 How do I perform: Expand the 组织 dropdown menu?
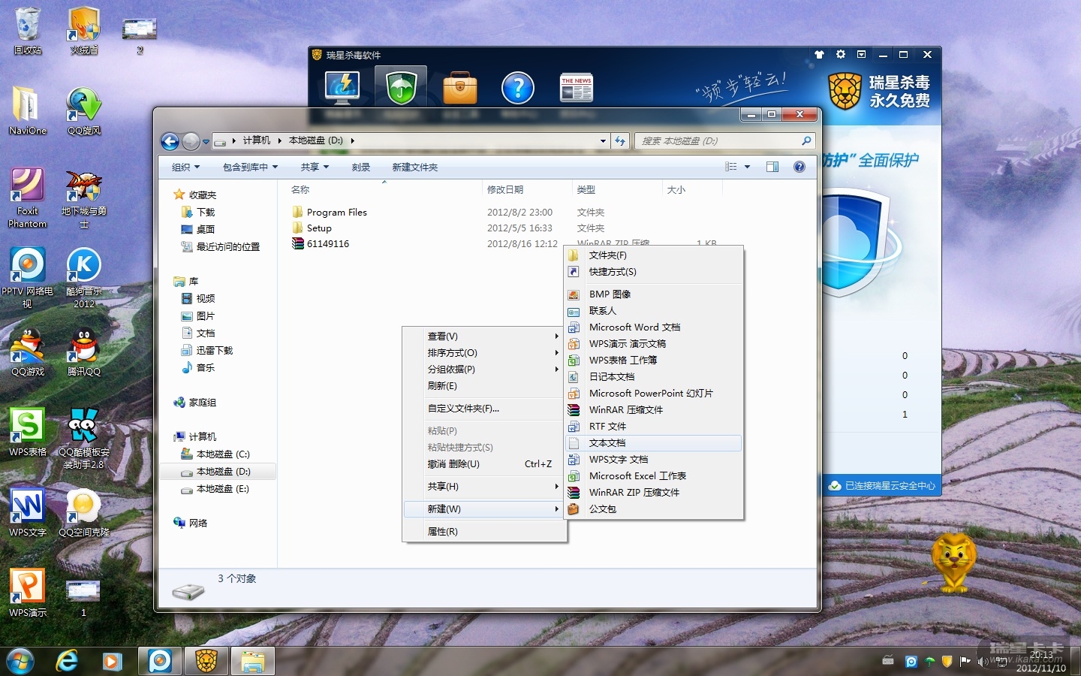click(185, 167)
